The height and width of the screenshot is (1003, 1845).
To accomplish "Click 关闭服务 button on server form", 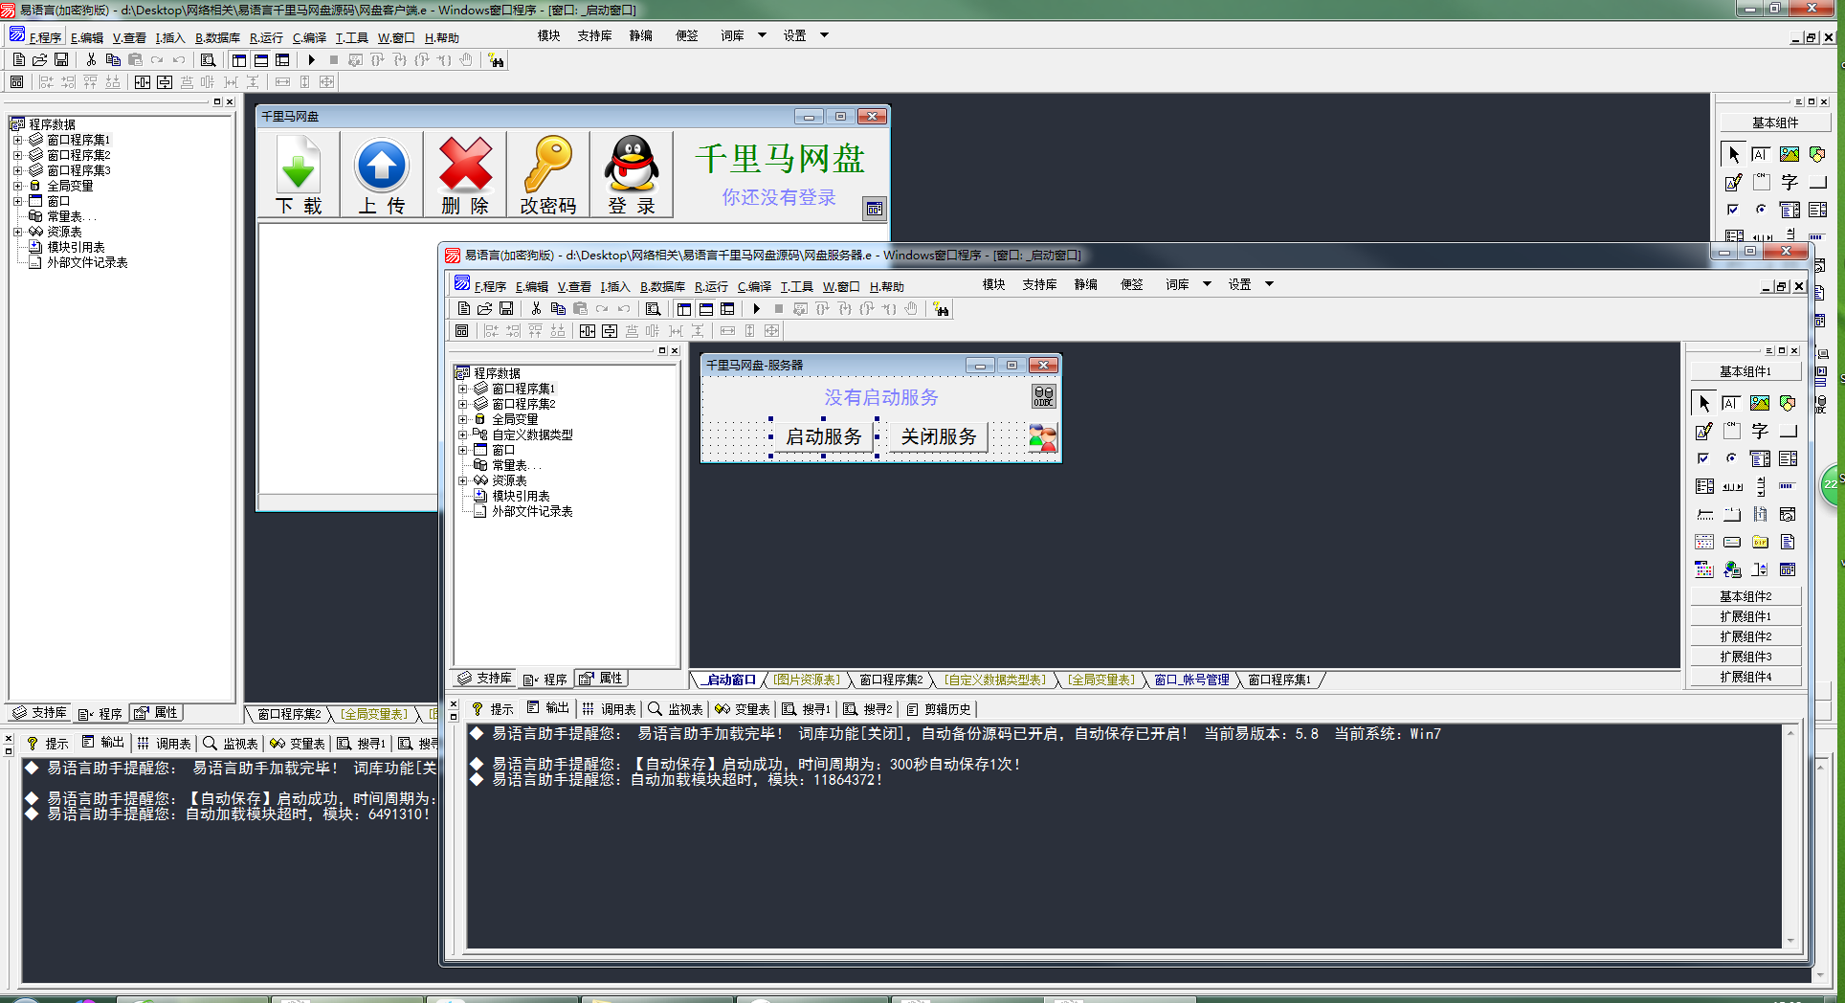I will pyautogui.click(x=938, y=436).
